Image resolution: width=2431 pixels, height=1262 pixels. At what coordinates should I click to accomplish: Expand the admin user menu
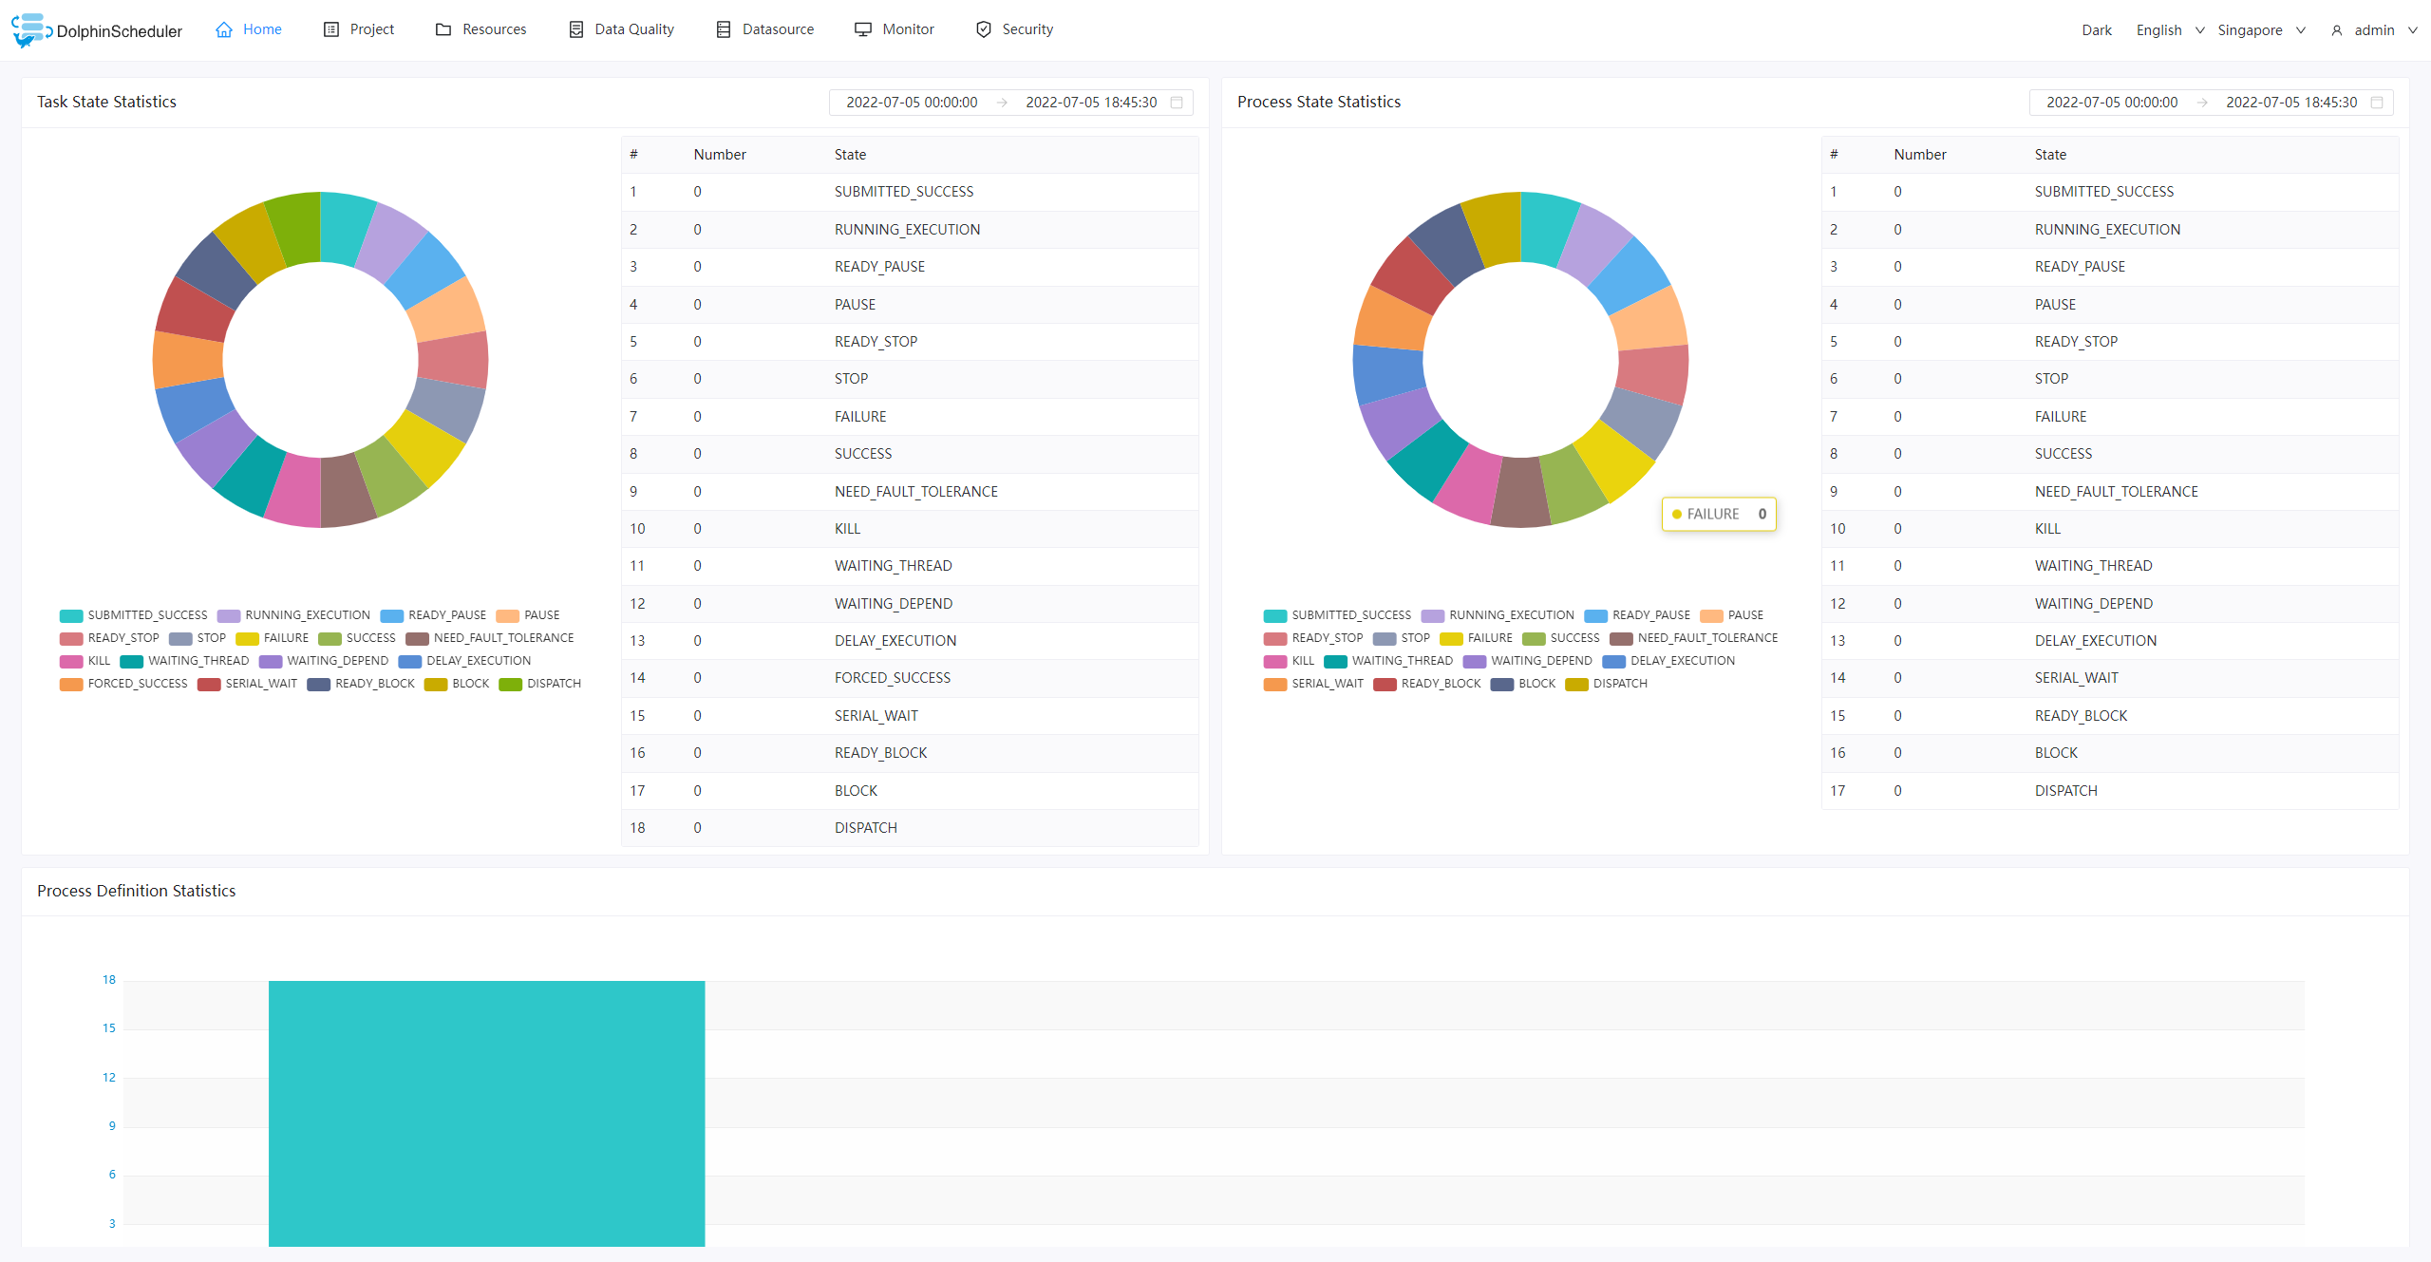click(x=2372, y=29)
